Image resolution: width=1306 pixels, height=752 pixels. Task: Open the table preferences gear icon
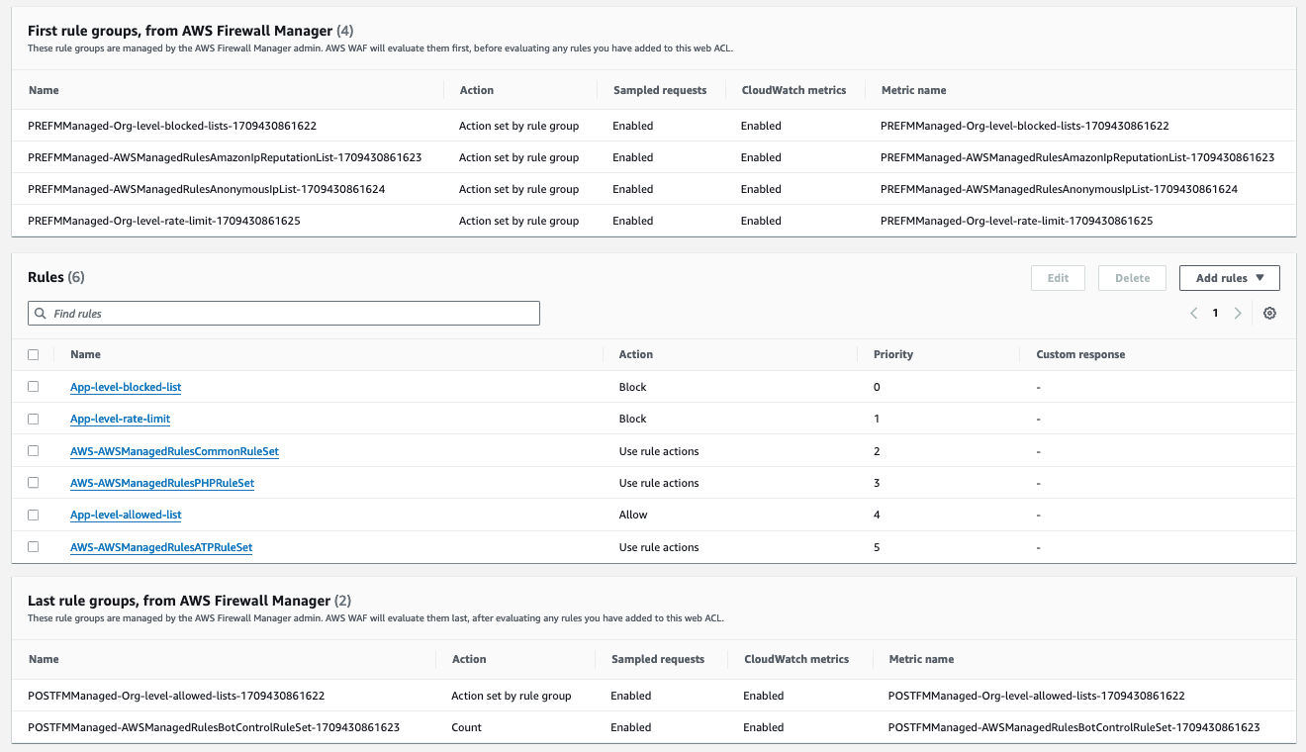(1270, 313)
